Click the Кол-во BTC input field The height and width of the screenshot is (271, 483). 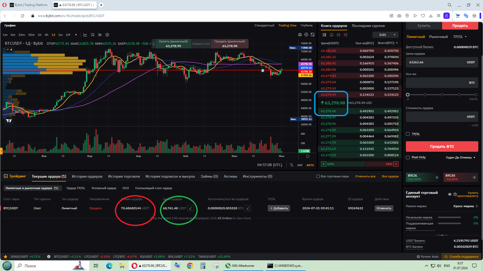442,82
